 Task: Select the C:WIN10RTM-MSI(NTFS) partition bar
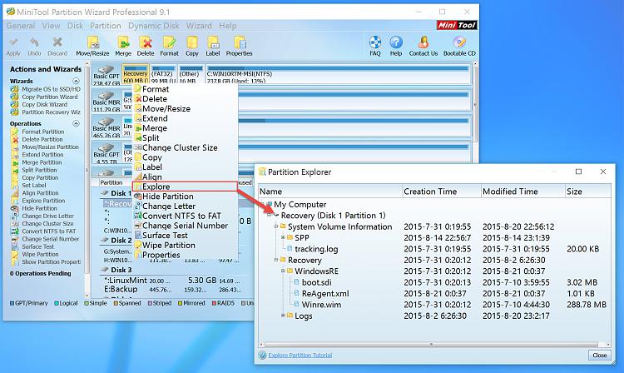click(x=338, y=74)
